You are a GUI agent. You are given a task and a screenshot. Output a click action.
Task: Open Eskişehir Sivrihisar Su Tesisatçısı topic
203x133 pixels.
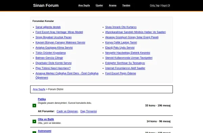[x=125, y=63]
